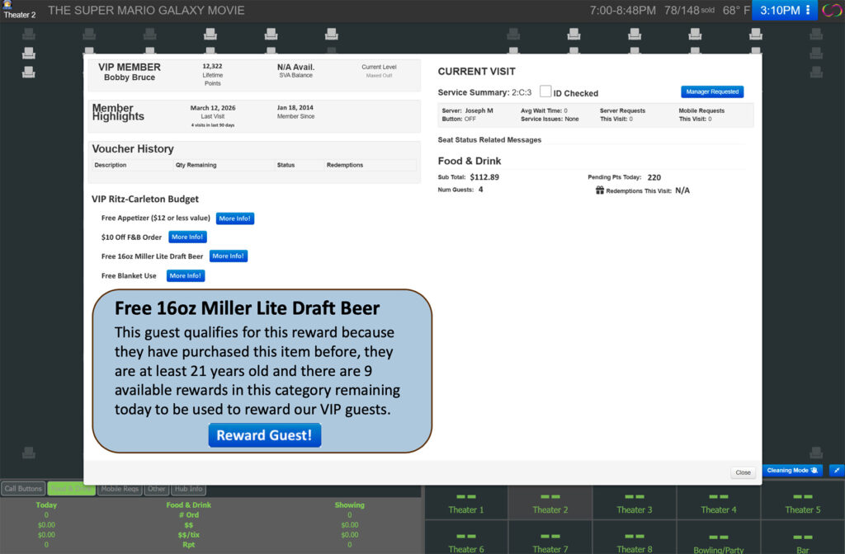Show More Info for Free Blanket Use
The height and width of the screenshot is (554, 845).
pyautogui.click(x=186, y=276)
